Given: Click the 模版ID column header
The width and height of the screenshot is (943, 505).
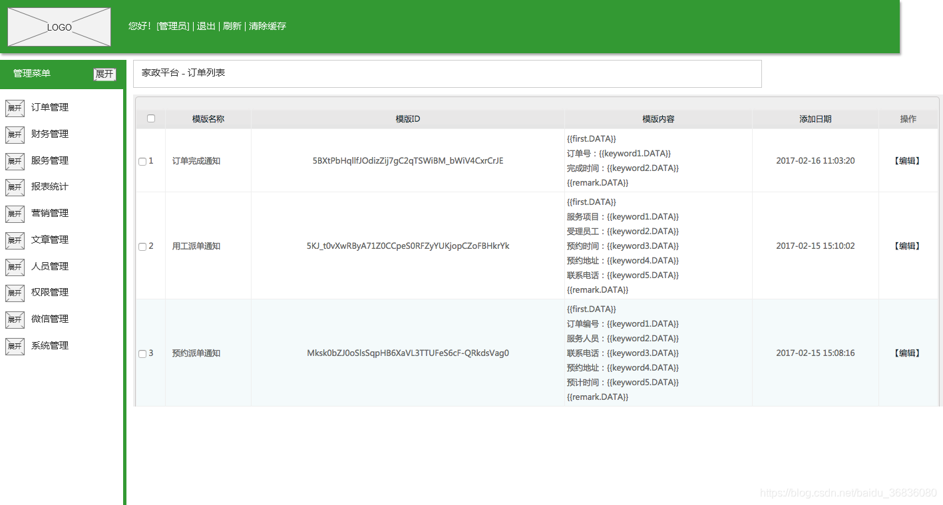Looking at the screenshot, I should [408, 119].
